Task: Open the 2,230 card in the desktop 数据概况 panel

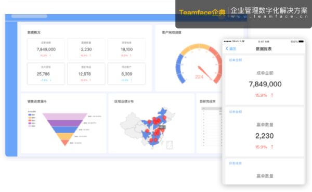Action: [86, 49]
